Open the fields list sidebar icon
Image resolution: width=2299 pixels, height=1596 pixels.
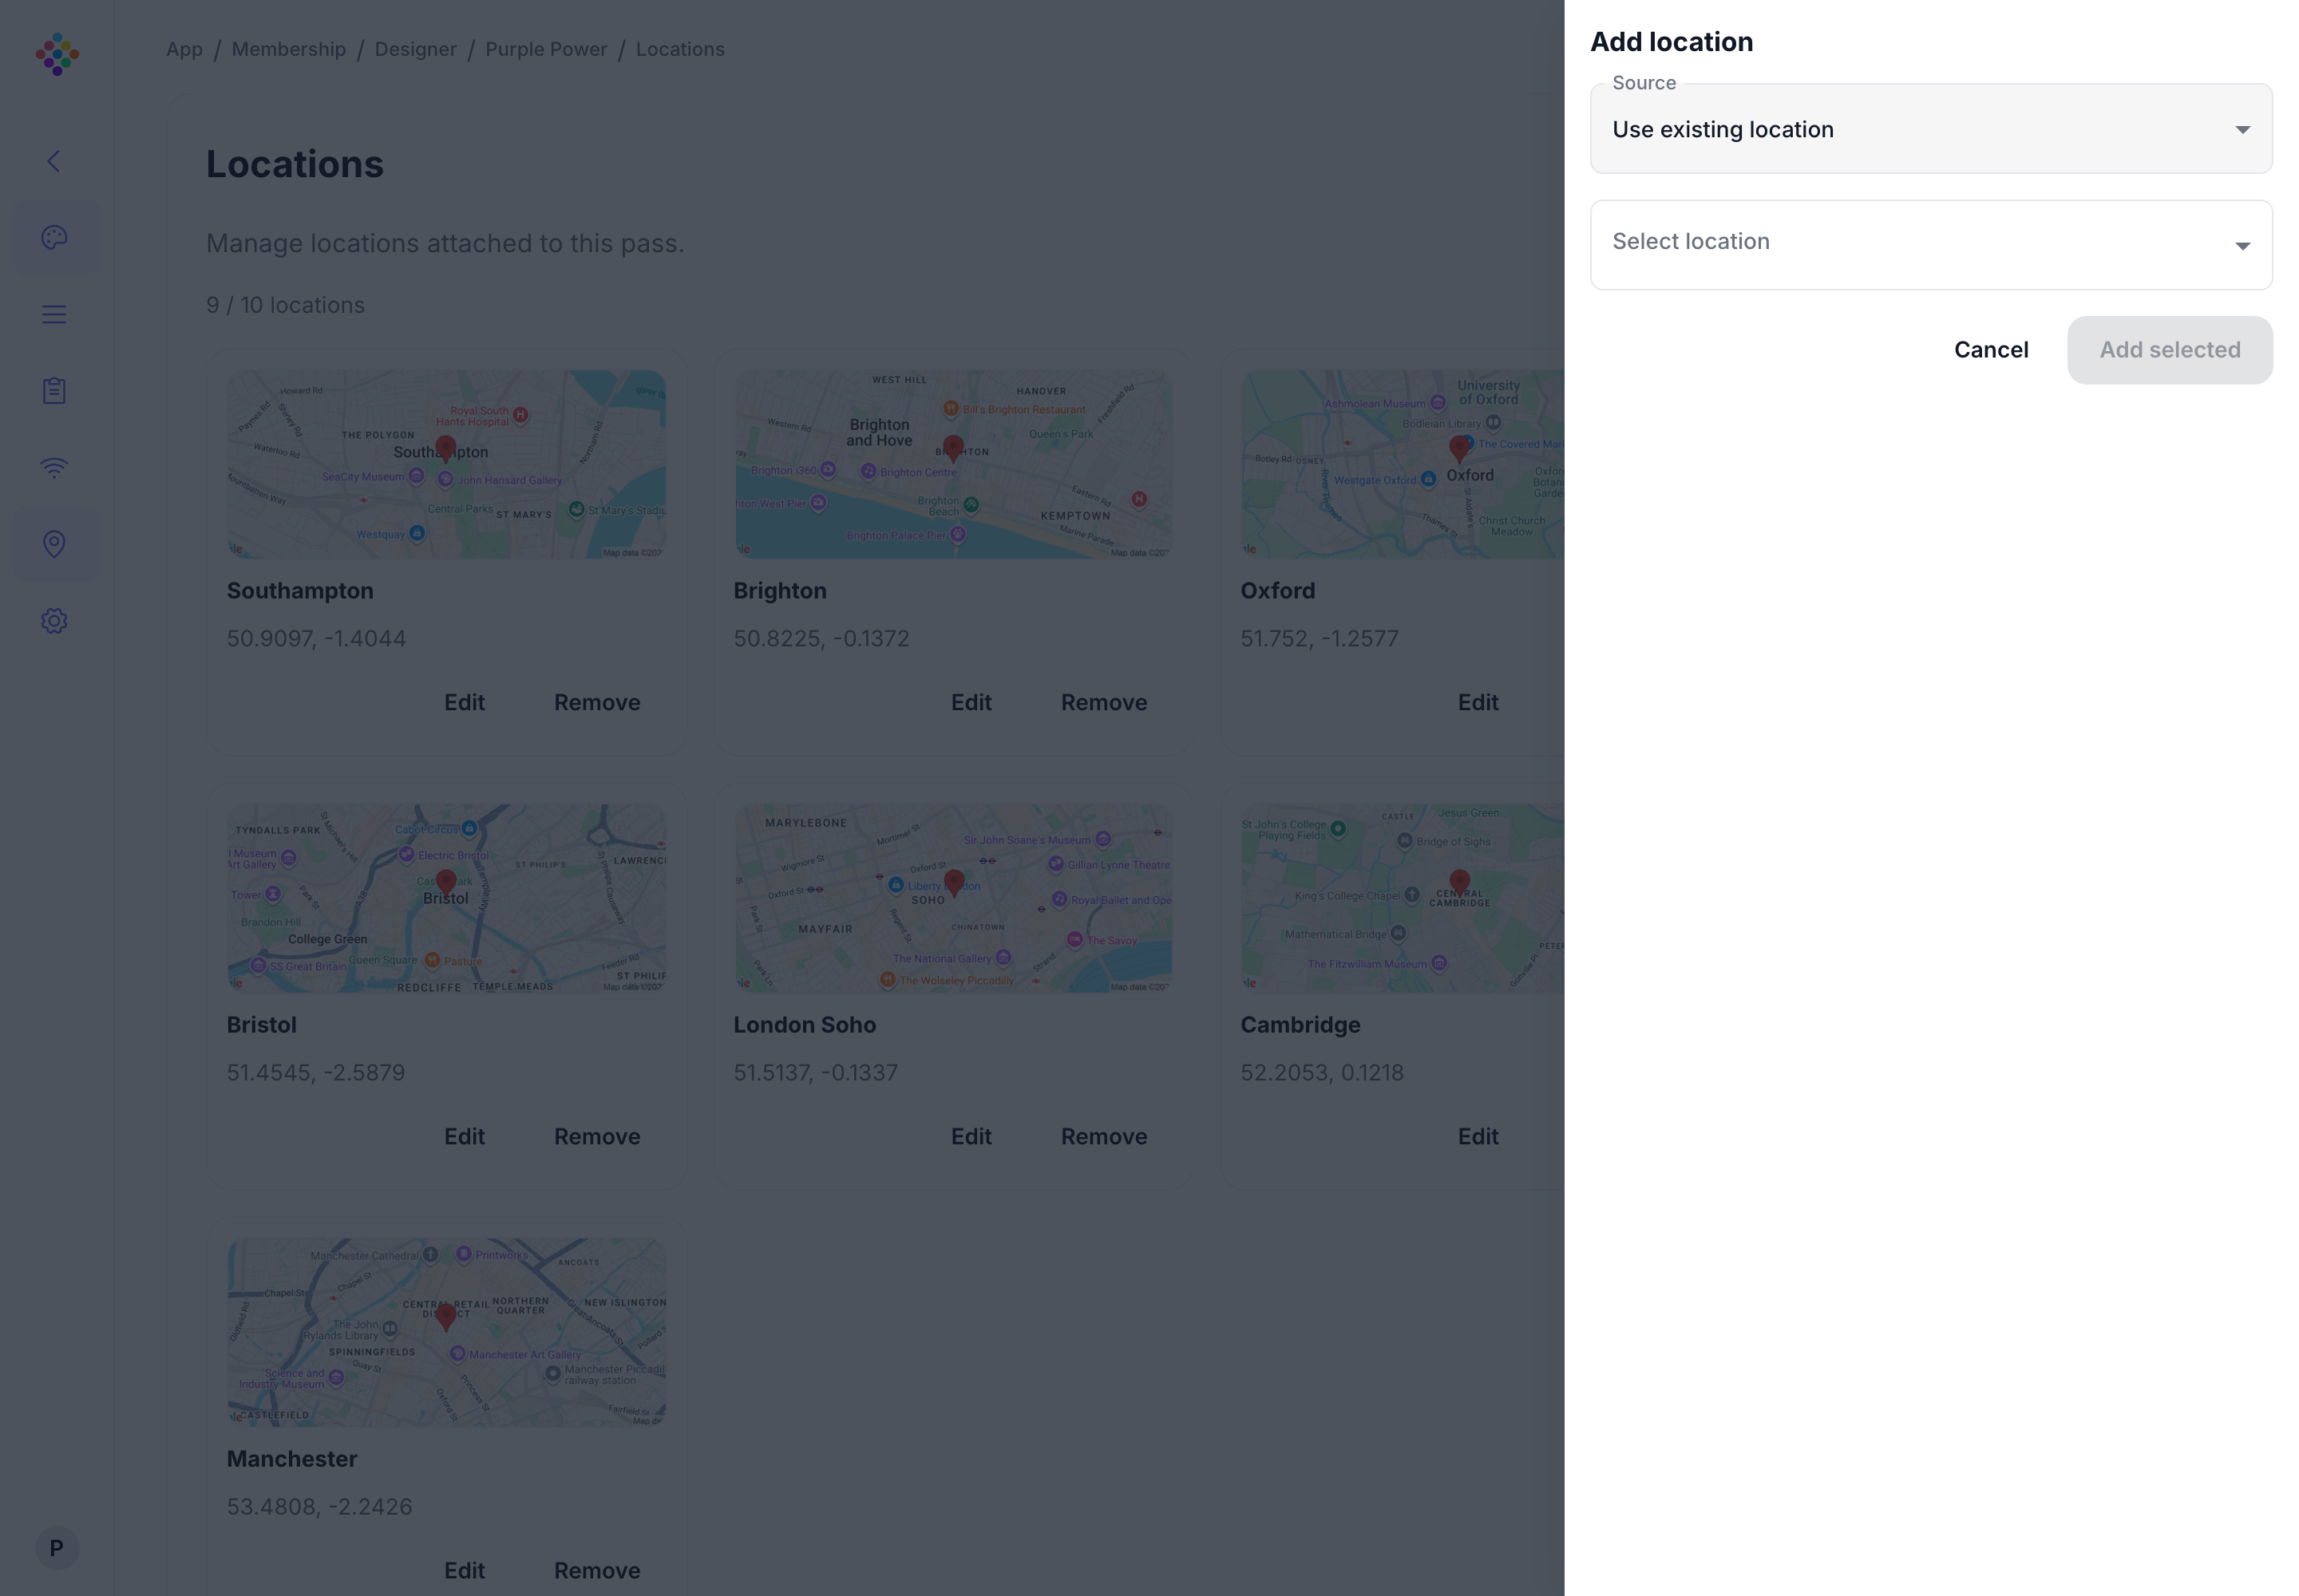pos(54,314)
